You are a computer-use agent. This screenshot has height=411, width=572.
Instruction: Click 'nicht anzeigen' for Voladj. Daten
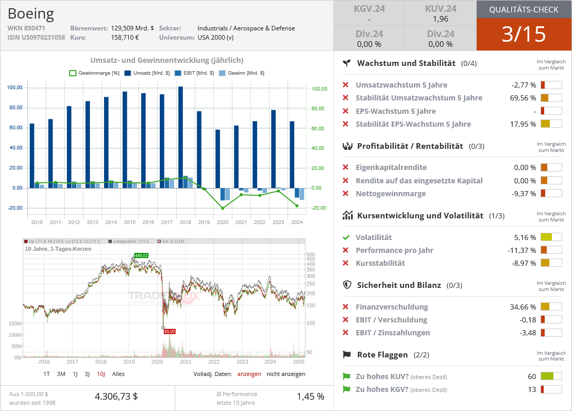[x=286, y=374]
